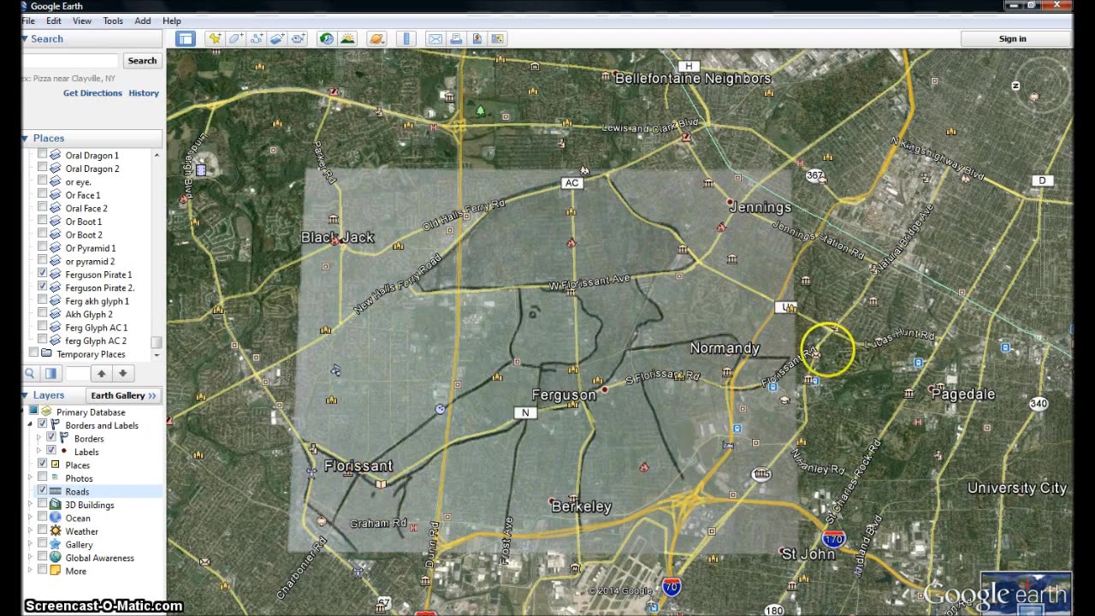Image resolution: width=1095 pixels, height=616 pixels.
Task: Enable the Photos layer checkbox
Action: [x=43, y=478]
